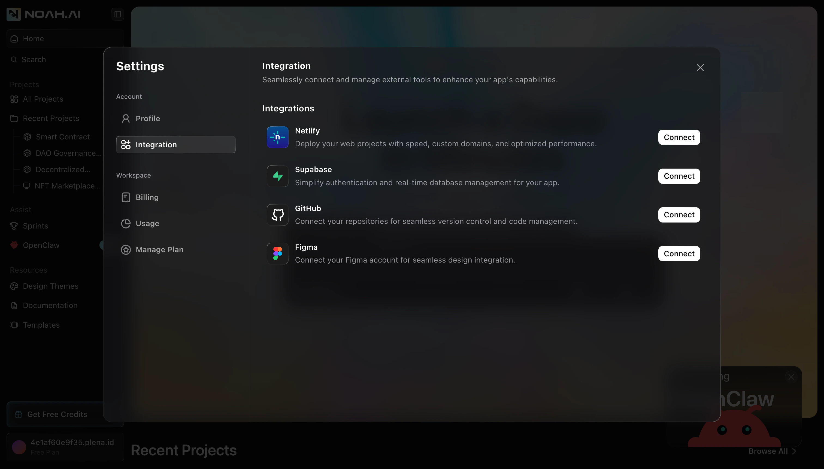Open the Billing settings section
This screenshot has height=469, width=824.
click(147, 197)
